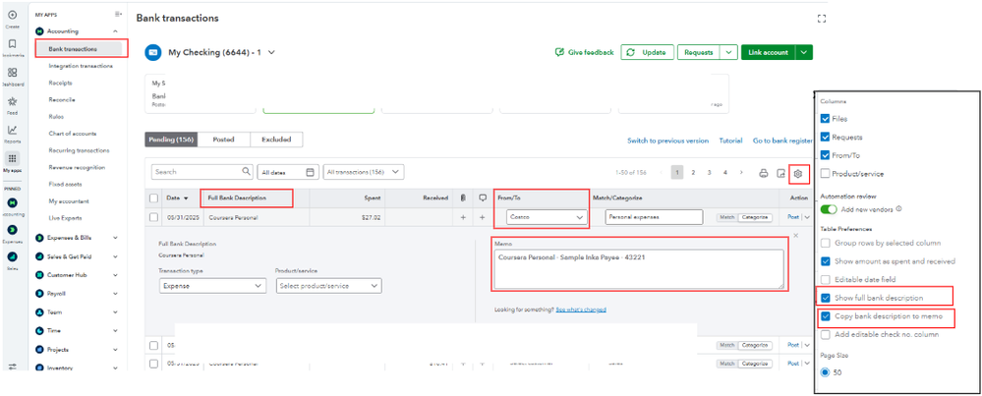Click the Give feedback link

point(584,52)
